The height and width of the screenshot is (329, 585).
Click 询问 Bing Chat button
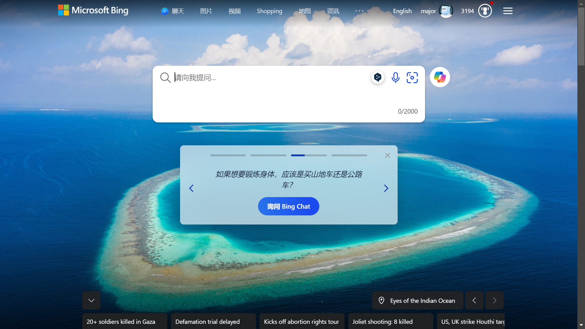(x=289, y=206)
